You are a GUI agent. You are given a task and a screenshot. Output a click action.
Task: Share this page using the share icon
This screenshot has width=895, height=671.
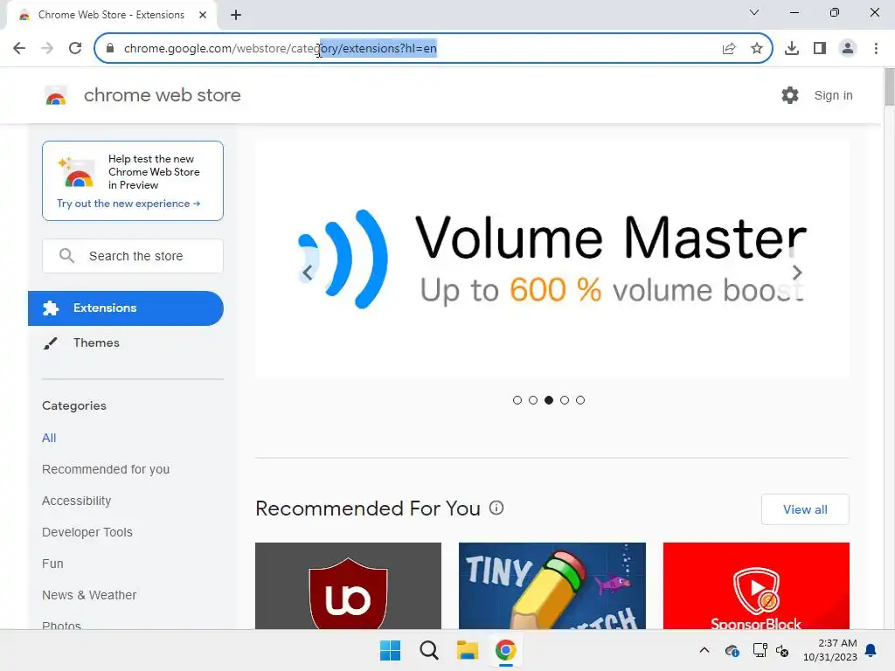pyautogui.click(x=729, y=49)
